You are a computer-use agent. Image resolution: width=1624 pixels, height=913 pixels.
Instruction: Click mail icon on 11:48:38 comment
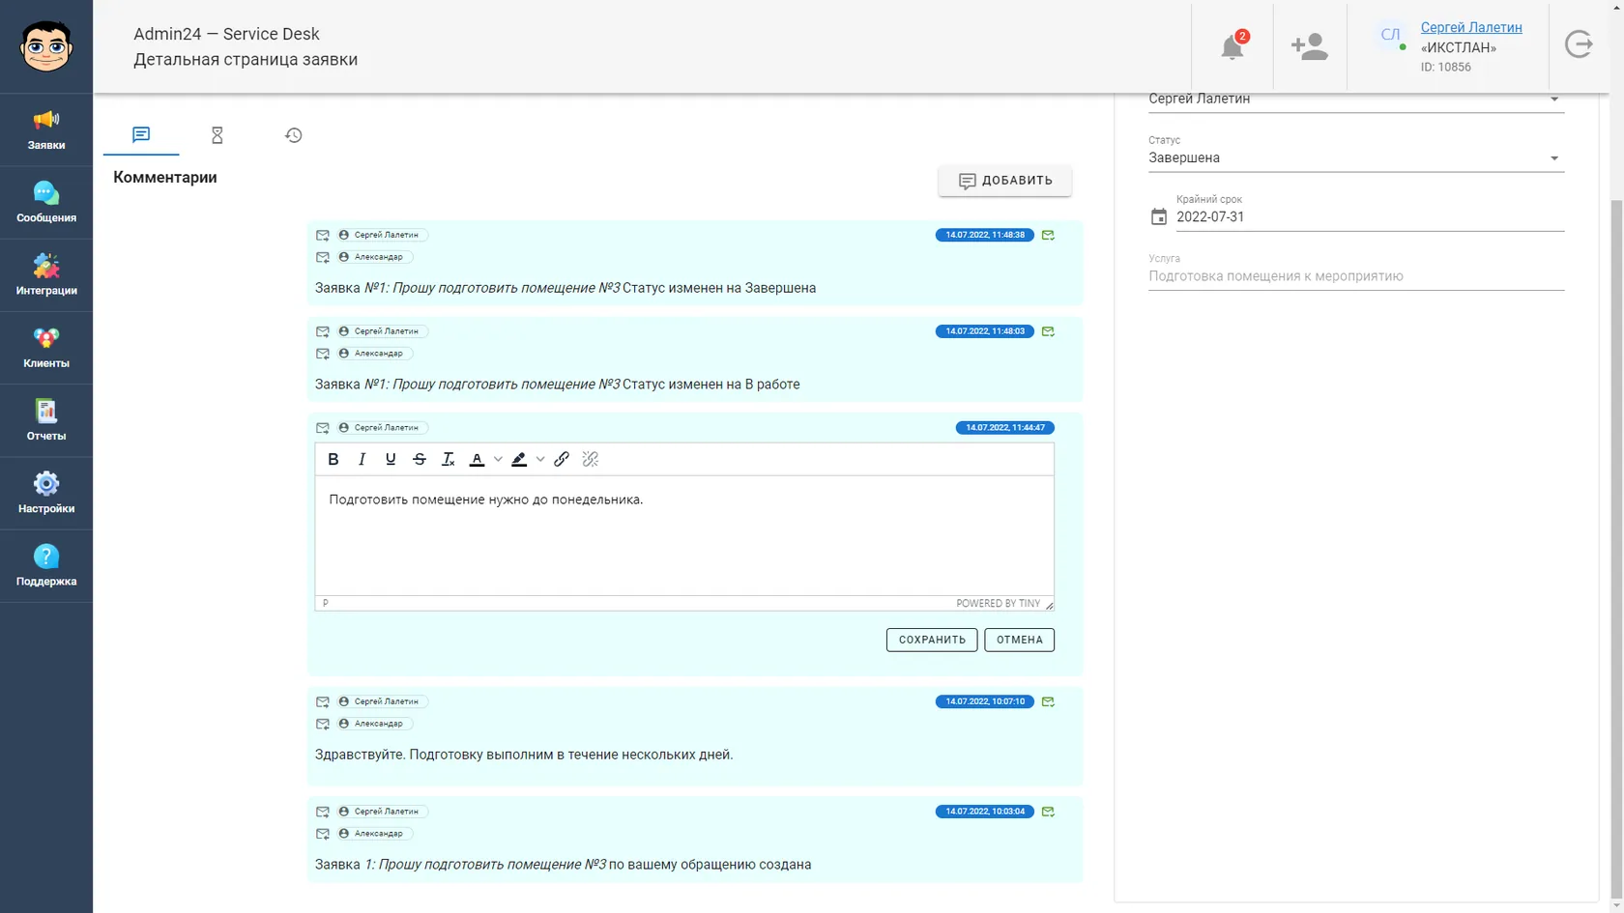tap(1048, 235)
